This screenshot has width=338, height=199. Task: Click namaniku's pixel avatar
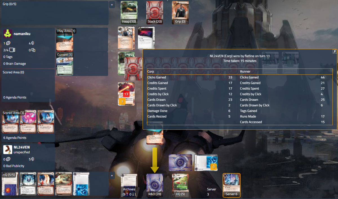pos(8,34)
